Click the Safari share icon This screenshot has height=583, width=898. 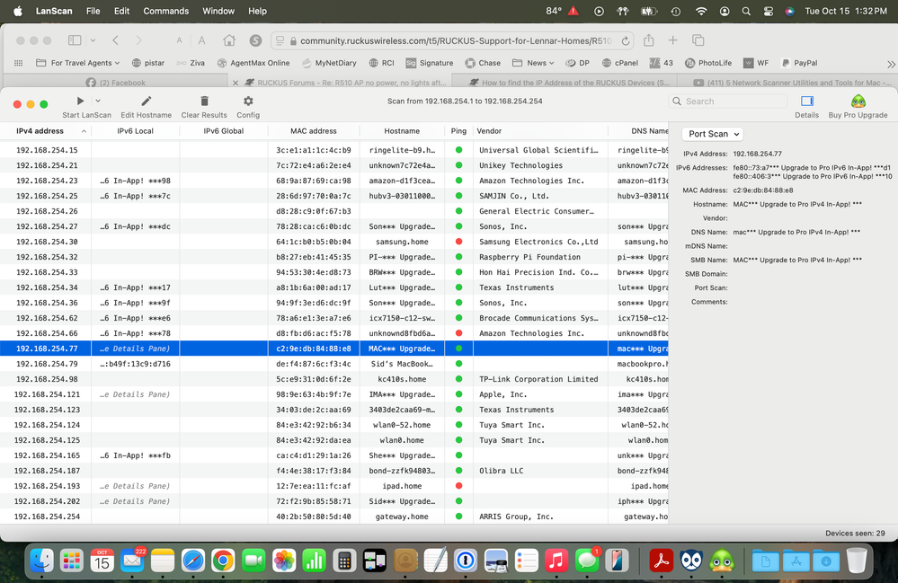pos(649,41)
